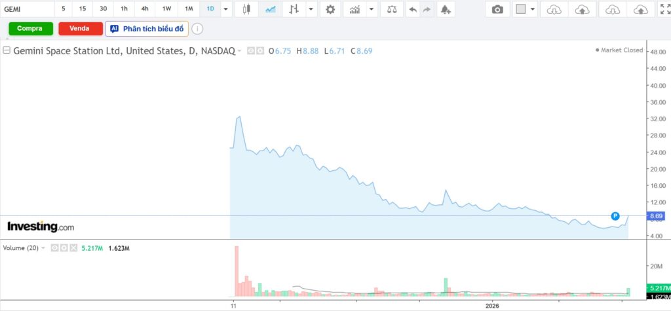Hide the Volume indicator with eye icon

[x=54, y=248]
